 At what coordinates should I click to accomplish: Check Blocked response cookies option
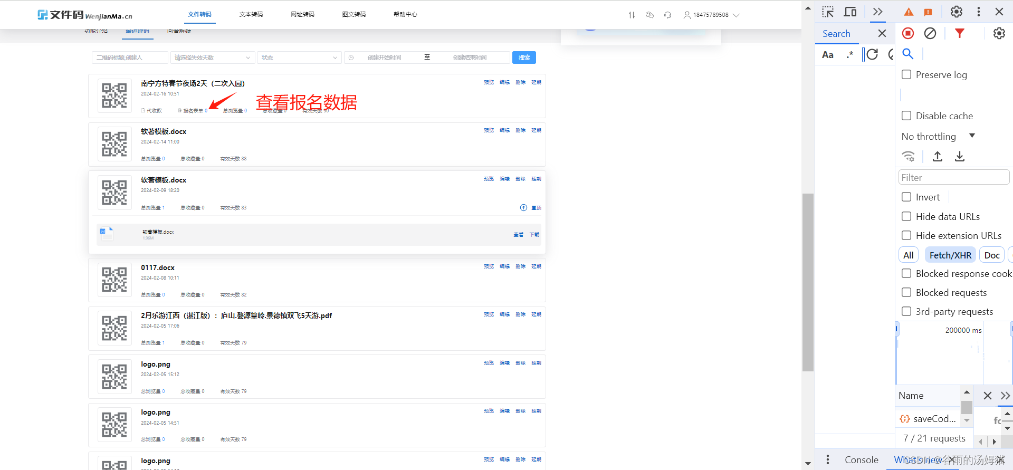(x=906, y=273)
